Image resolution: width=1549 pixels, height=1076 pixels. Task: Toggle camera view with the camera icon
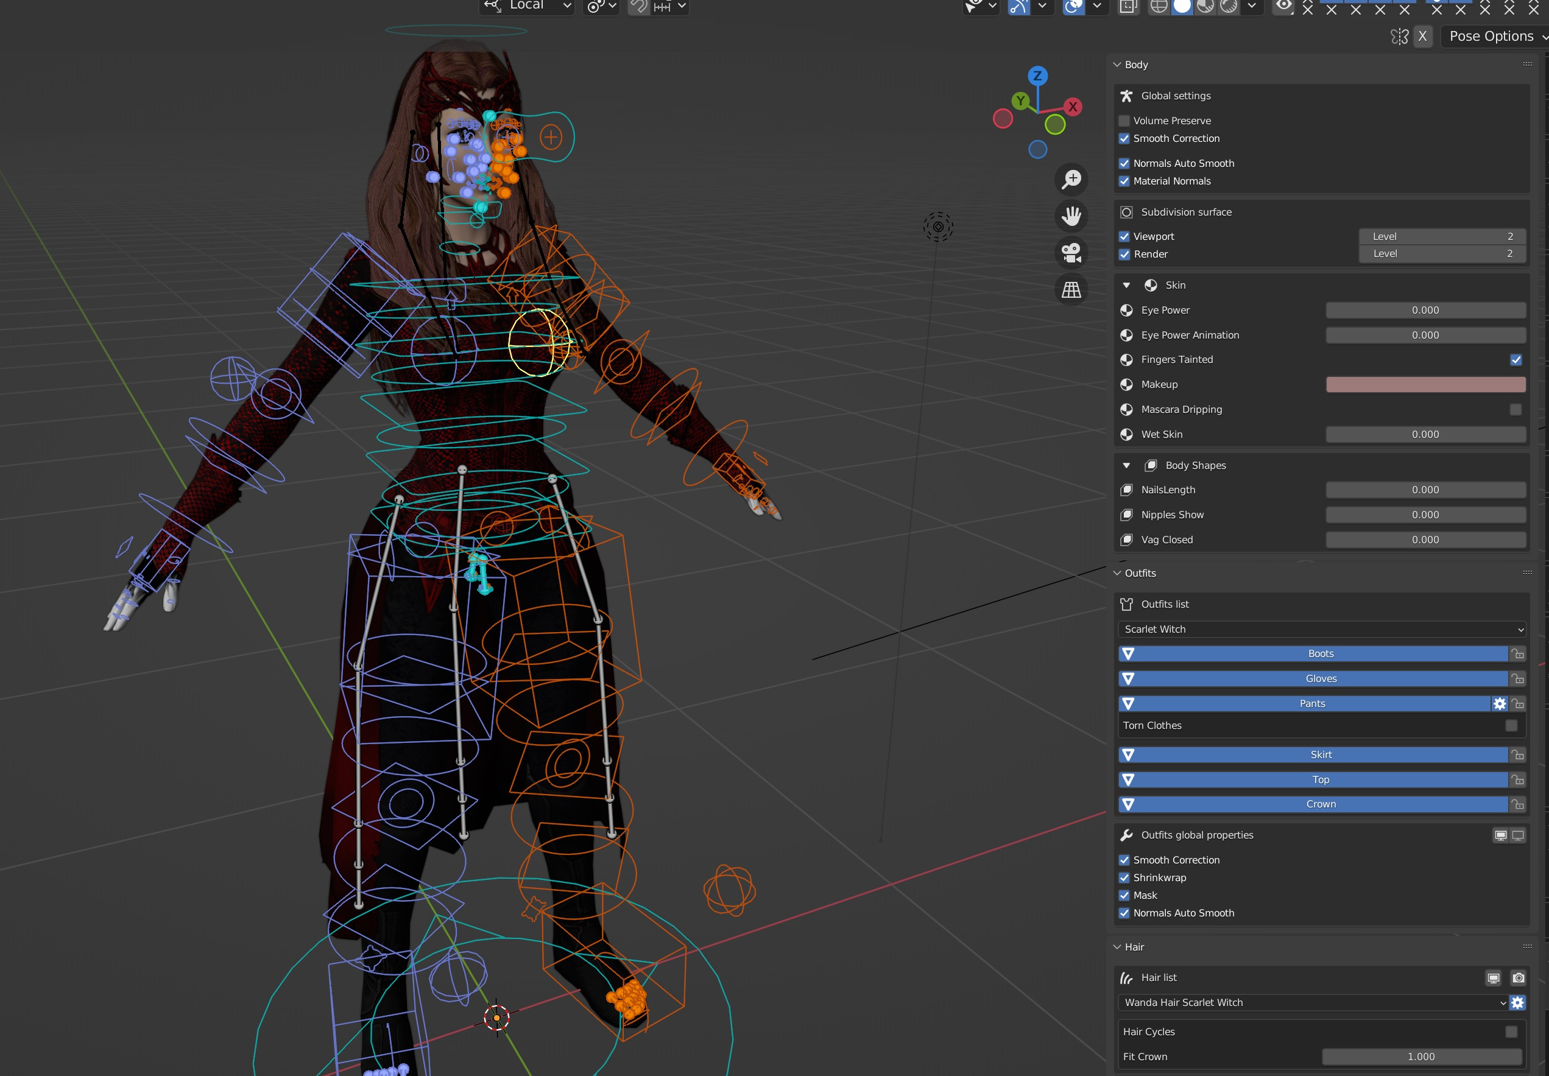click(1071, 253)
